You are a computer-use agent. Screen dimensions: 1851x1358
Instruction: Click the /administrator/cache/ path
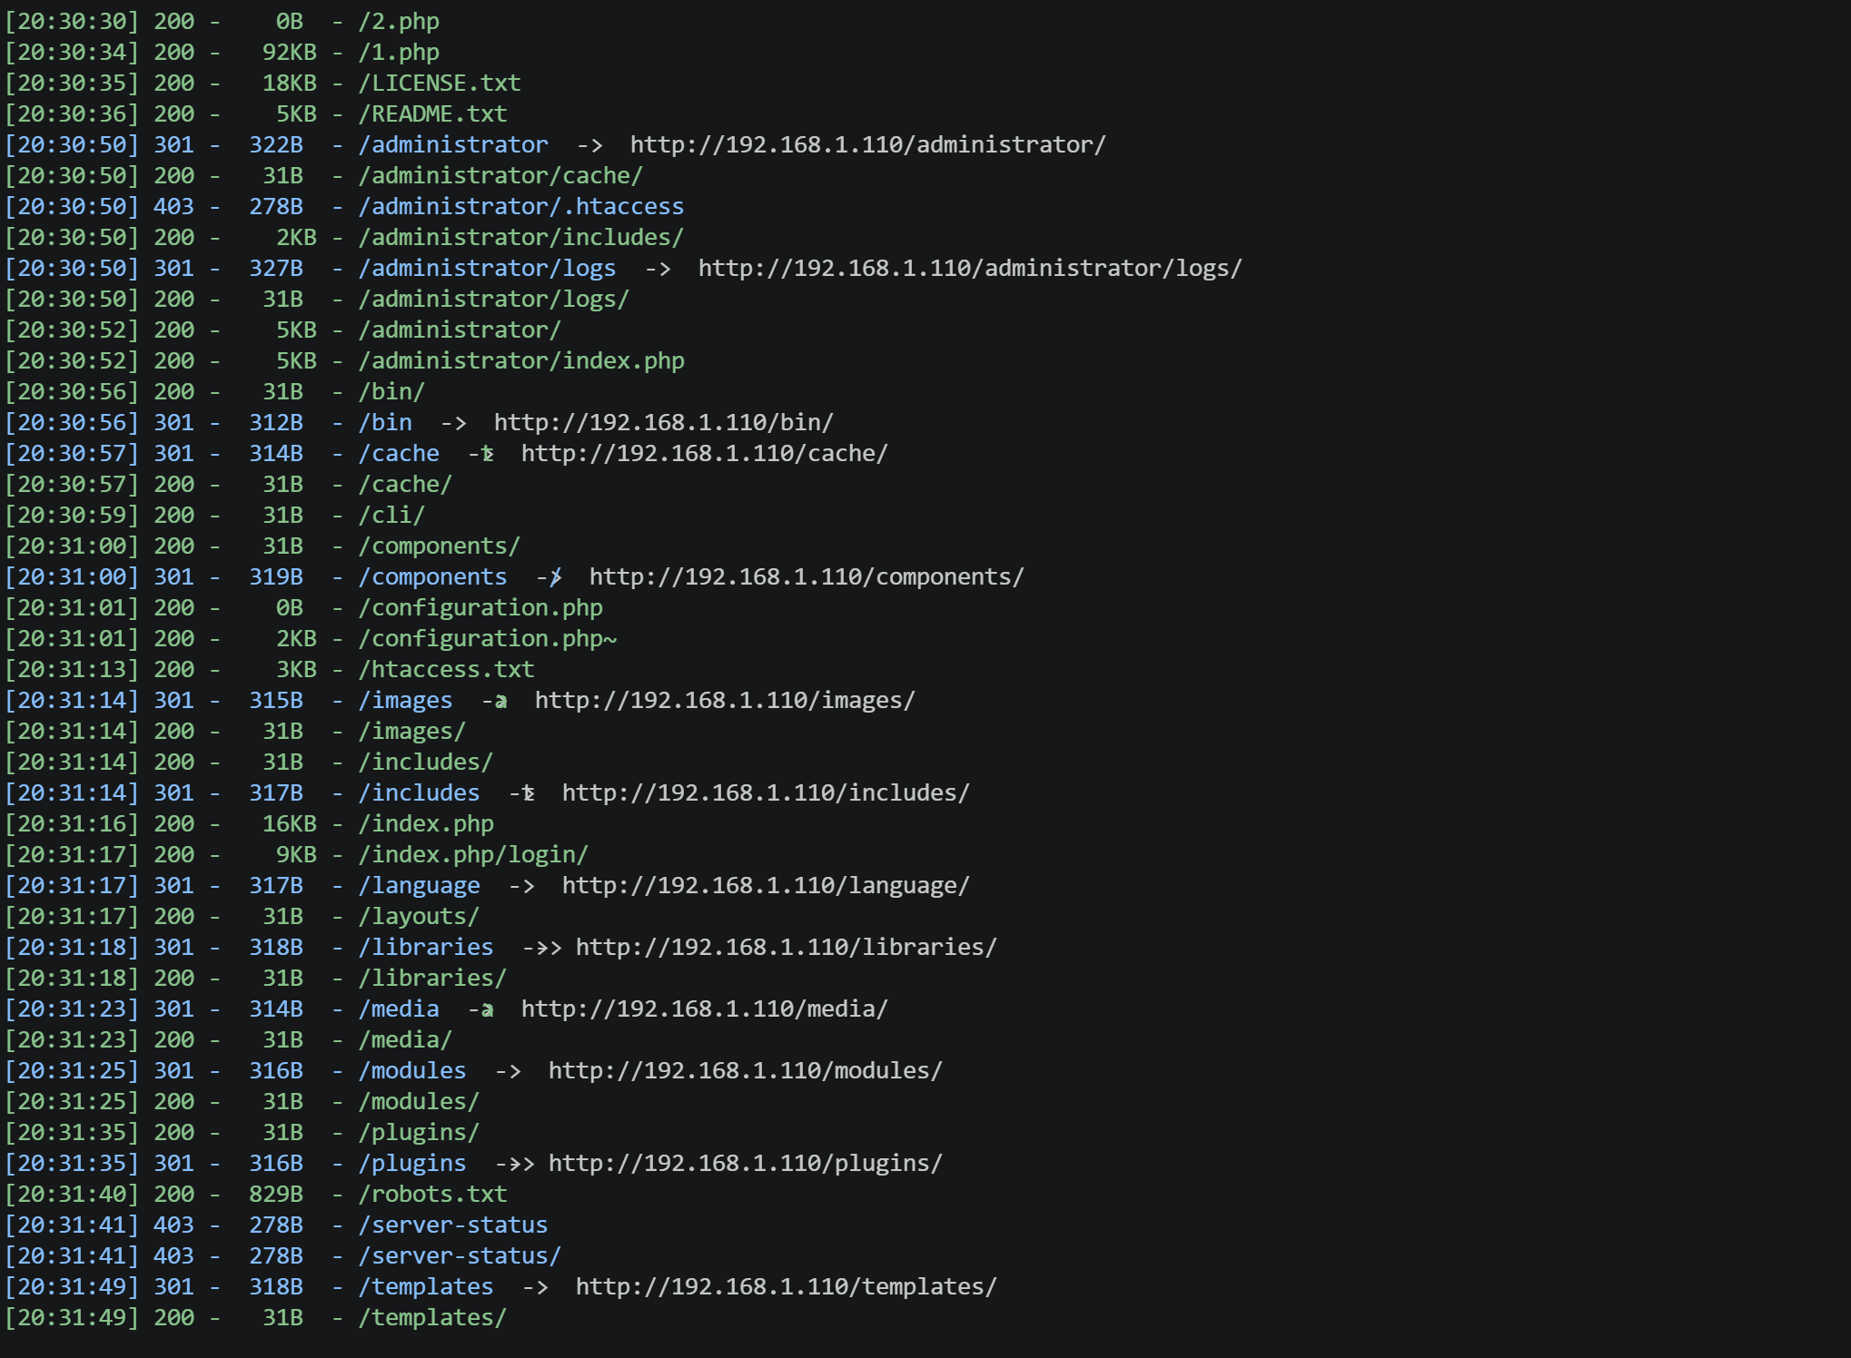[x=500, y=176]
